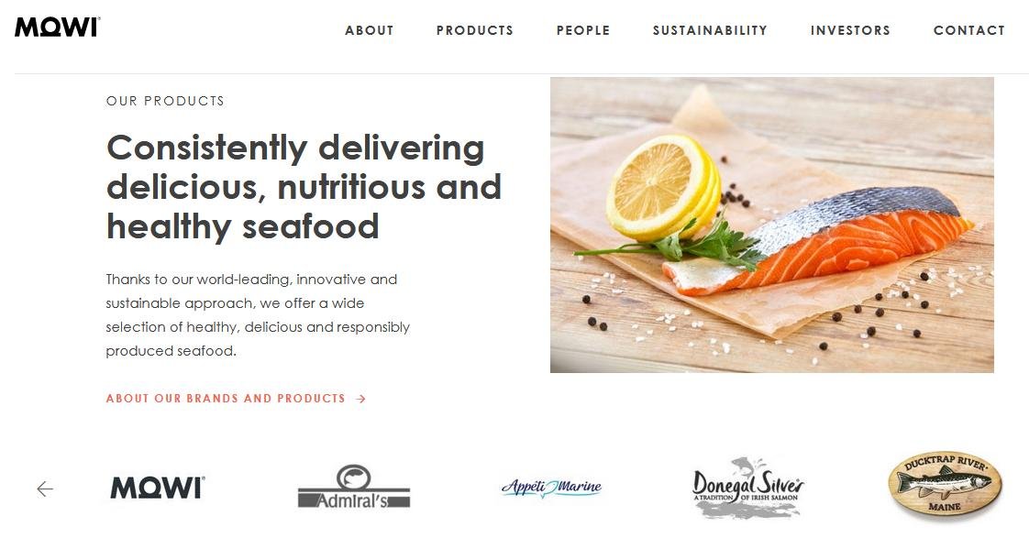Click the lemon slice in the photo
The image size is (1029, 538).
click(x=662, y=188)
